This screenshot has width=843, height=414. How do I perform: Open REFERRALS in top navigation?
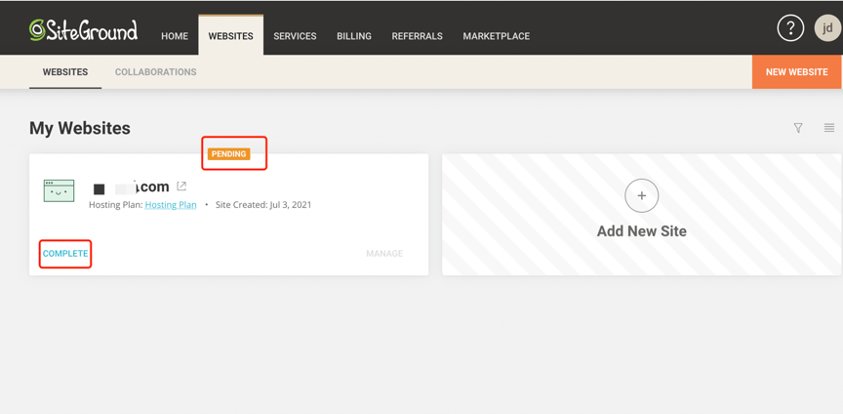418,36
